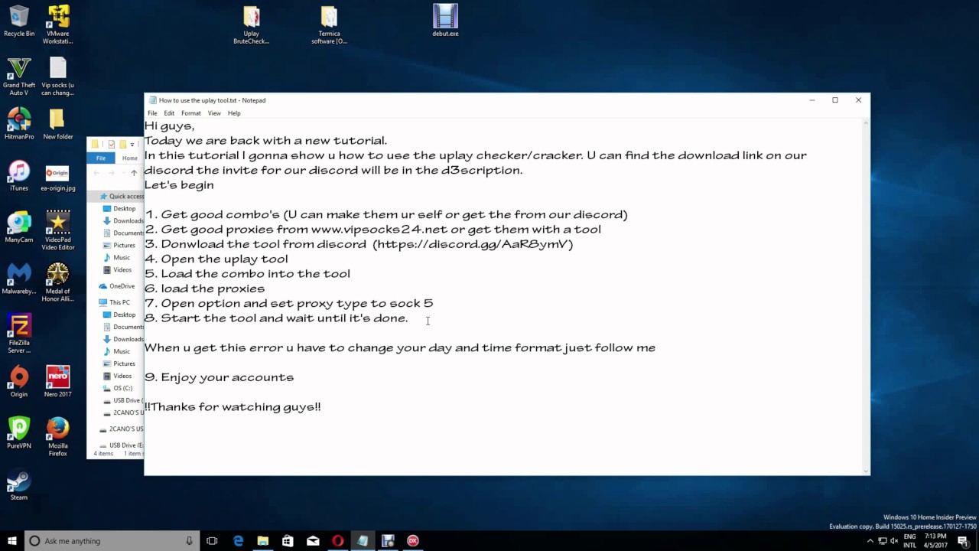Switch to Notepad taskbar button

363,541
